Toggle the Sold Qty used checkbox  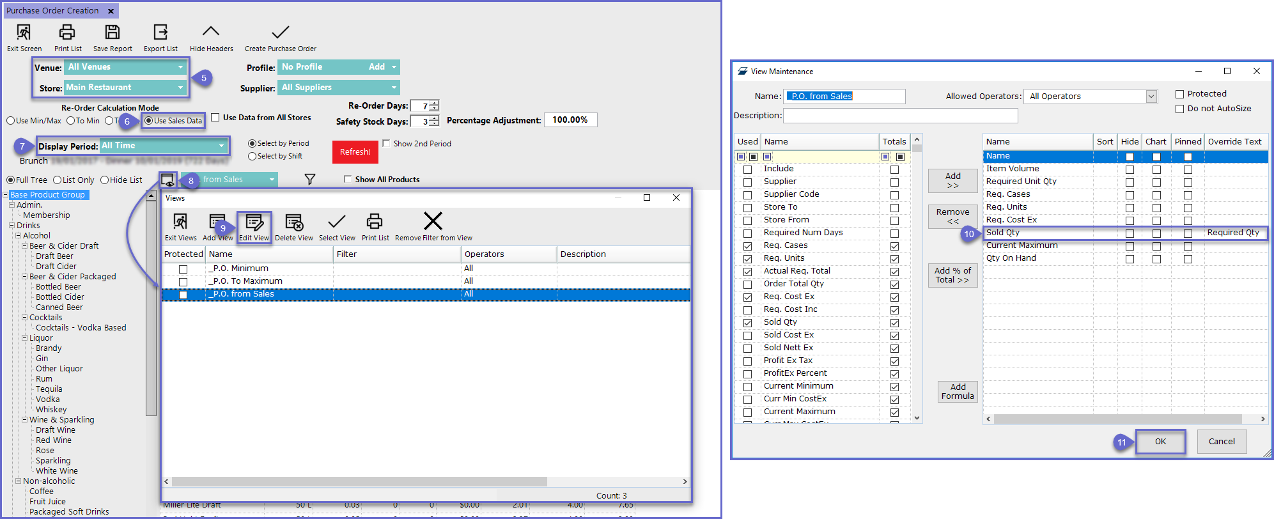pos(747,323)
